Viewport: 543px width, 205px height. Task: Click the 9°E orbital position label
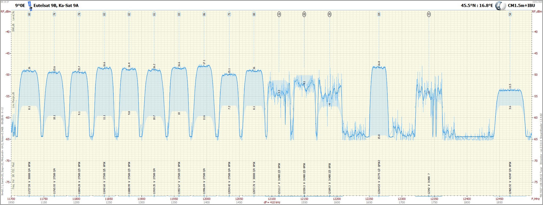[x=20, y=6]
